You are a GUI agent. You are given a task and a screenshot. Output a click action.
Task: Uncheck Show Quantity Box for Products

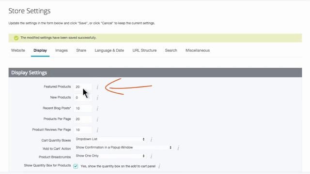tap(76, 166)
